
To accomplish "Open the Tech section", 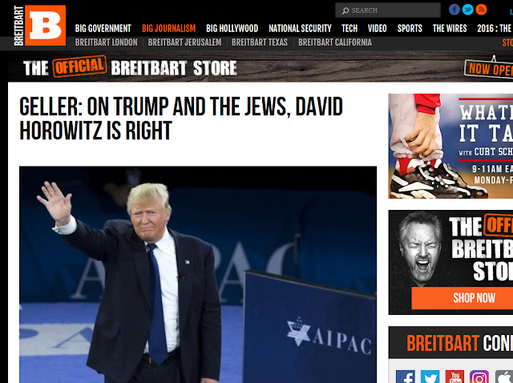I will pyautogui.click(x=349, y=29).
